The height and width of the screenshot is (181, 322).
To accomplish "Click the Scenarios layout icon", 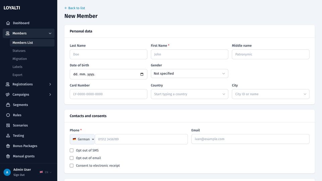I will click(8, 125).
